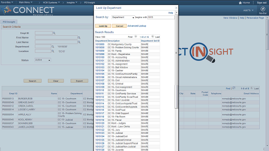
Task: Open the Empl ID lookup magnifier
Action: pyautogui.click(x=54, y=33)
